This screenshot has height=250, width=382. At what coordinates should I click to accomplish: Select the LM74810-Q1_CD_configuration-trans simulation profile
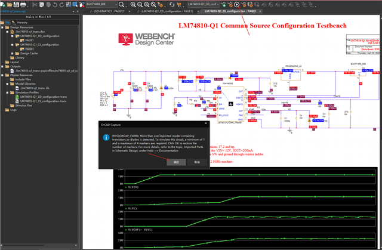tap(44, 97)
